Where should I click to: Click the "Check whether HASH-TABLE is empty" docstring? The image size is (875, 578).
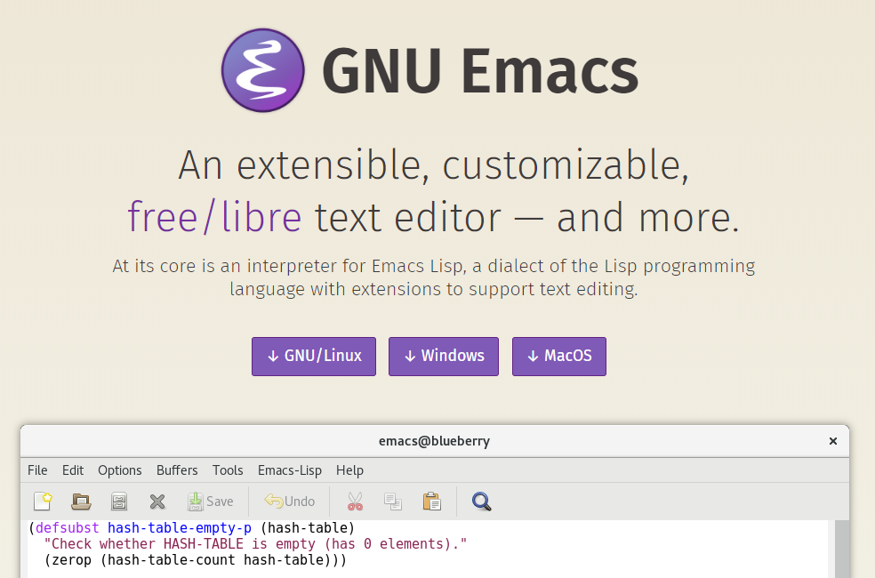255,544
